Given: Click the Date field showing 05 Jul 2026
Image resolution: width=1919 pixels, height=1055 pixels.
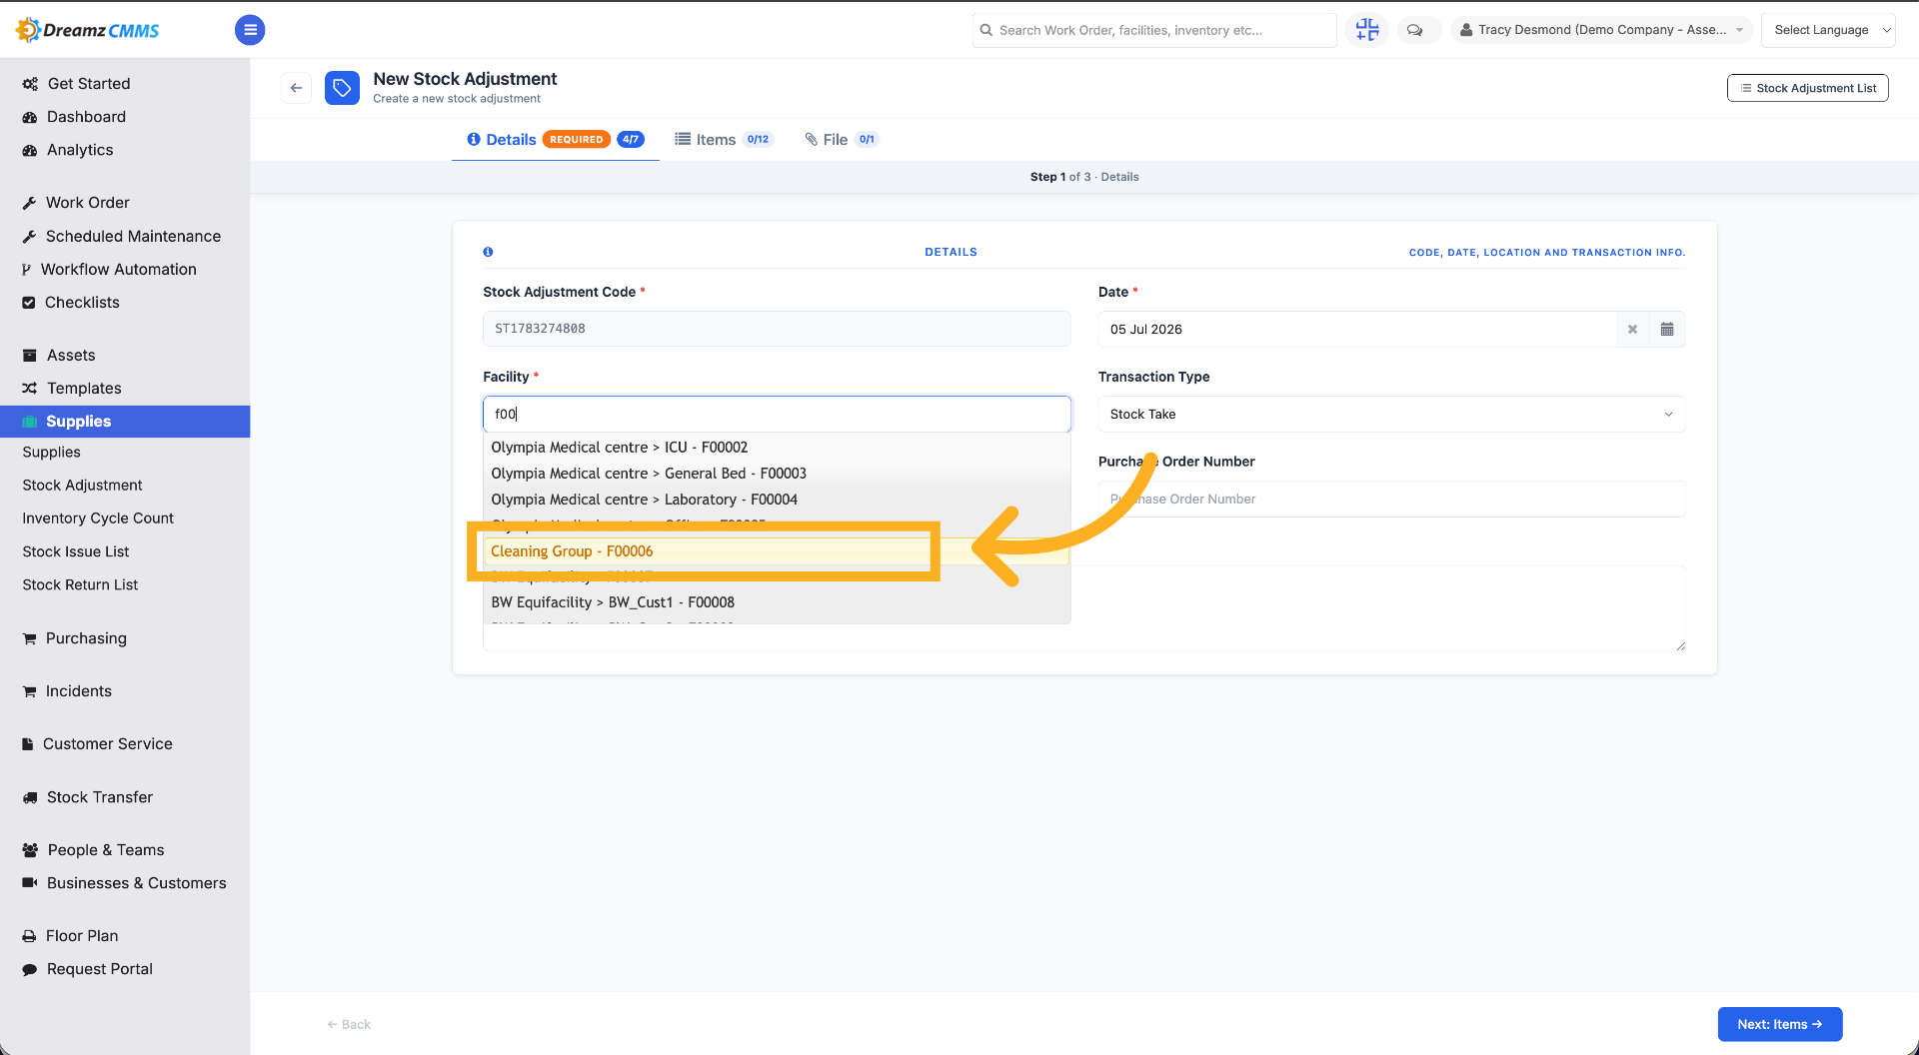Looking at the screenshot, I should coord(1357,329).
